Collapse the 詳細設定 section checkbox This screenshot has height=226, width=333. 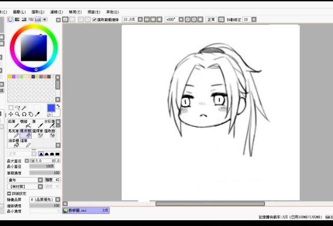[9, 193]
